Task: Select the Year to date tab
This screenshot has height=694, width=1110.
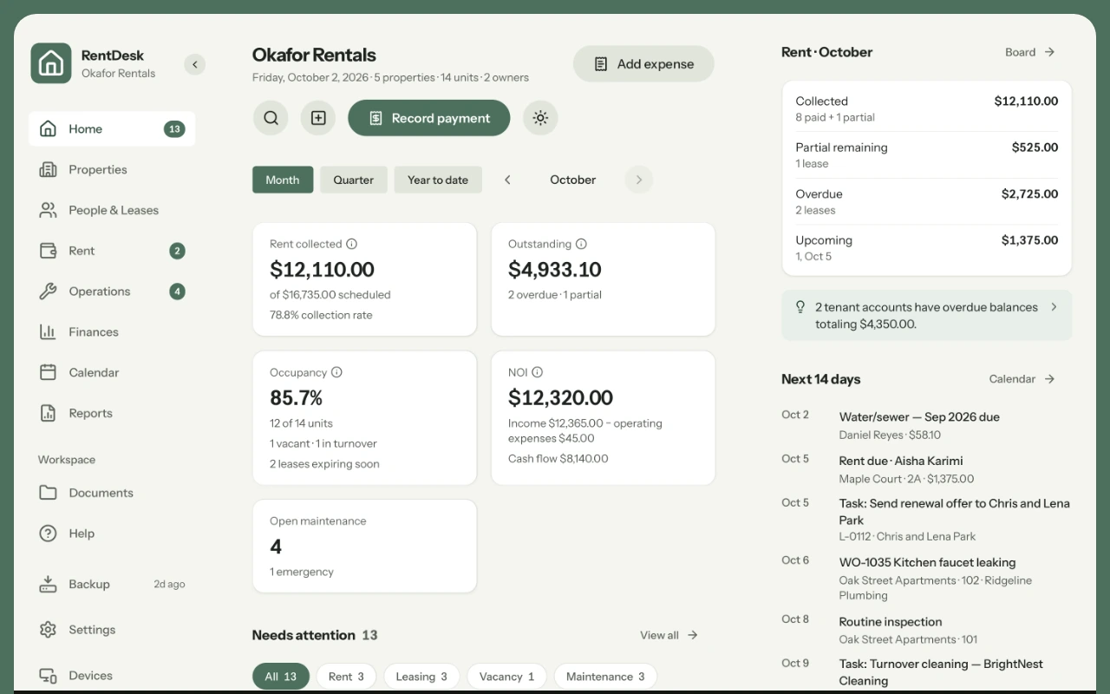Action: click(x=438, y=180)
